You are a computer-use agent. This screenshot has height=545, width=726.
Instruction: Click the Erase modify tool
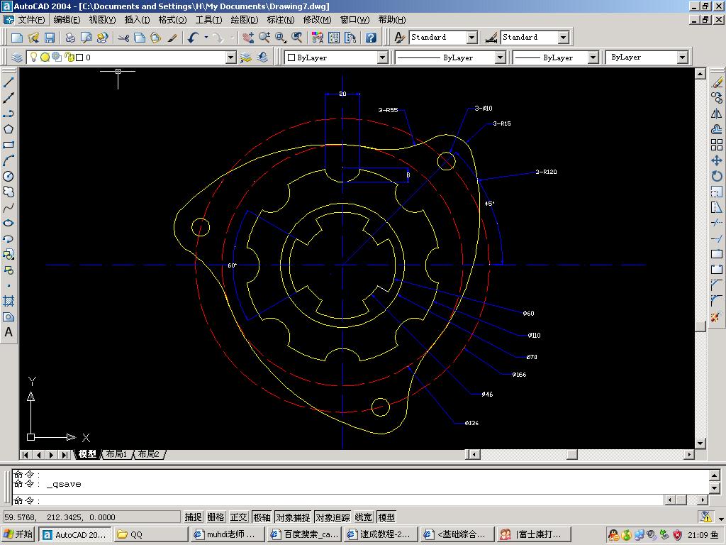coord(717,82)
